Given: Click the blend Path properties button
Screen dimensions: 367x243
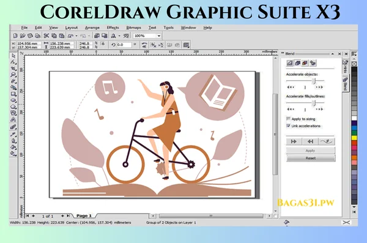Looking at the screenshot, I should click(x=327, y=141).
